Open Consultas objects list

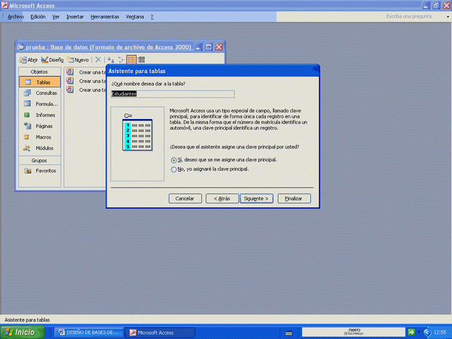[x=40, y=93]
